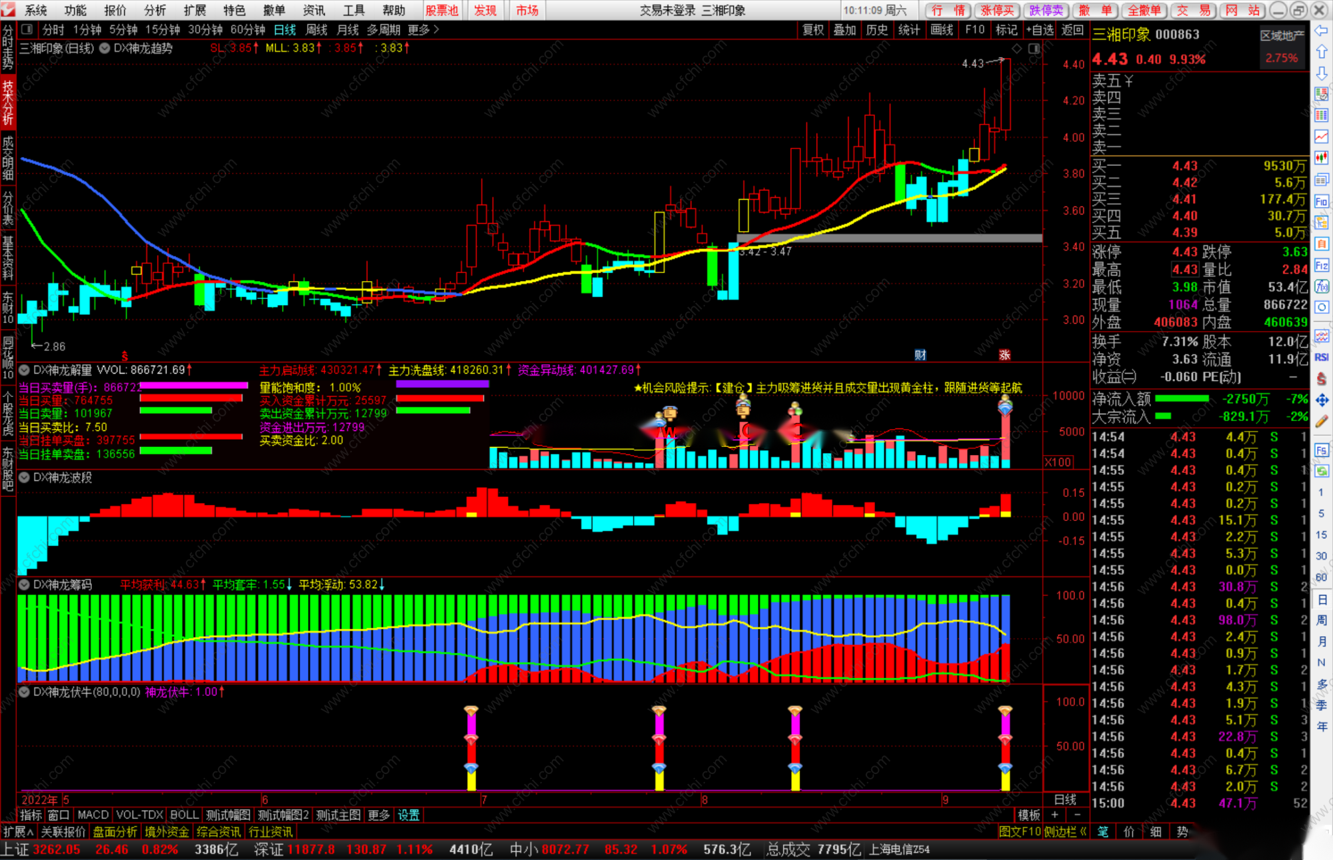Switch to the 周线 period tab
1333x860 pixels.
(316, 30)
